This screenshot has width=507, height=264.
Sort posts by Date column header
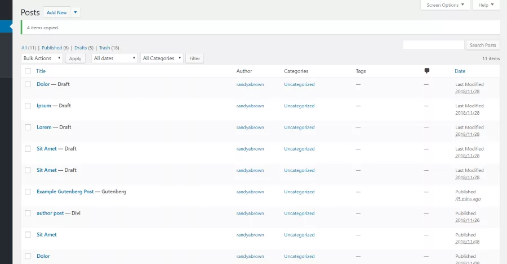[460, 71]
